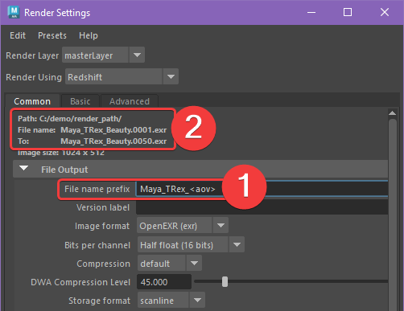
Task: Open the Image format OpenEXR dropdown
Action: click(183, 226)
